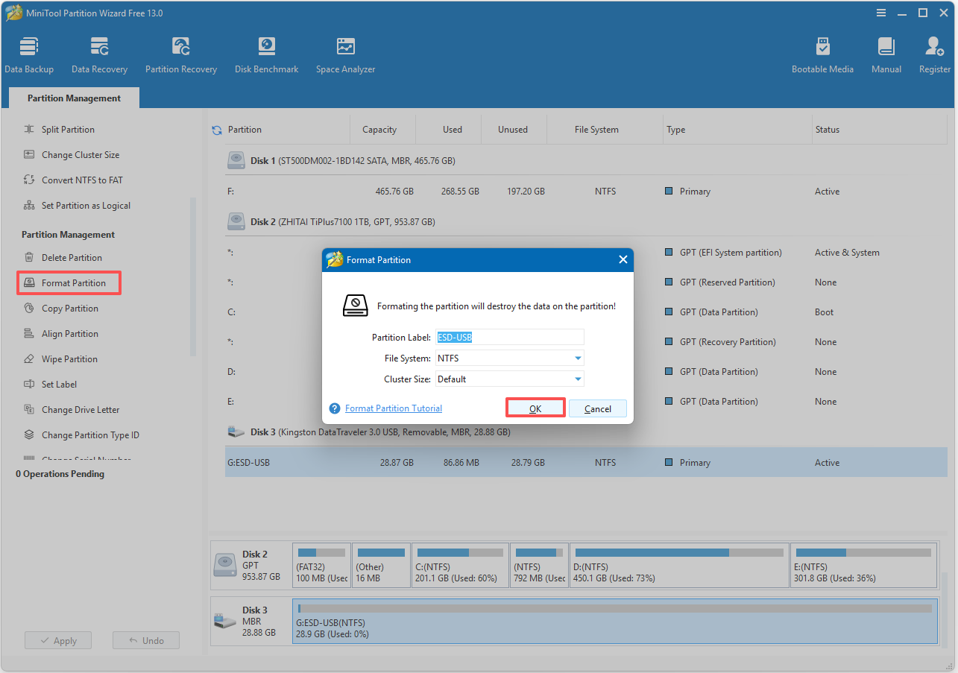Launch the Disk Benchmark tool
The width and height of the screenshot is (958, 673).
point(266,54)
